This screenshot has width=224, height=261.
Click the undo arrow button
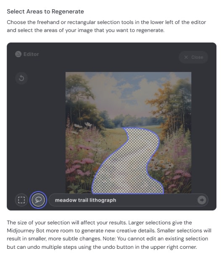click(21, 78)
